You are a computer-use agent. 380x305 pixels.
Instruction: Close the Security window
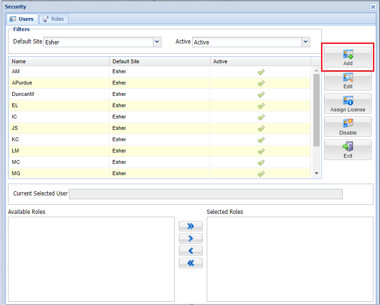[373, 7]
